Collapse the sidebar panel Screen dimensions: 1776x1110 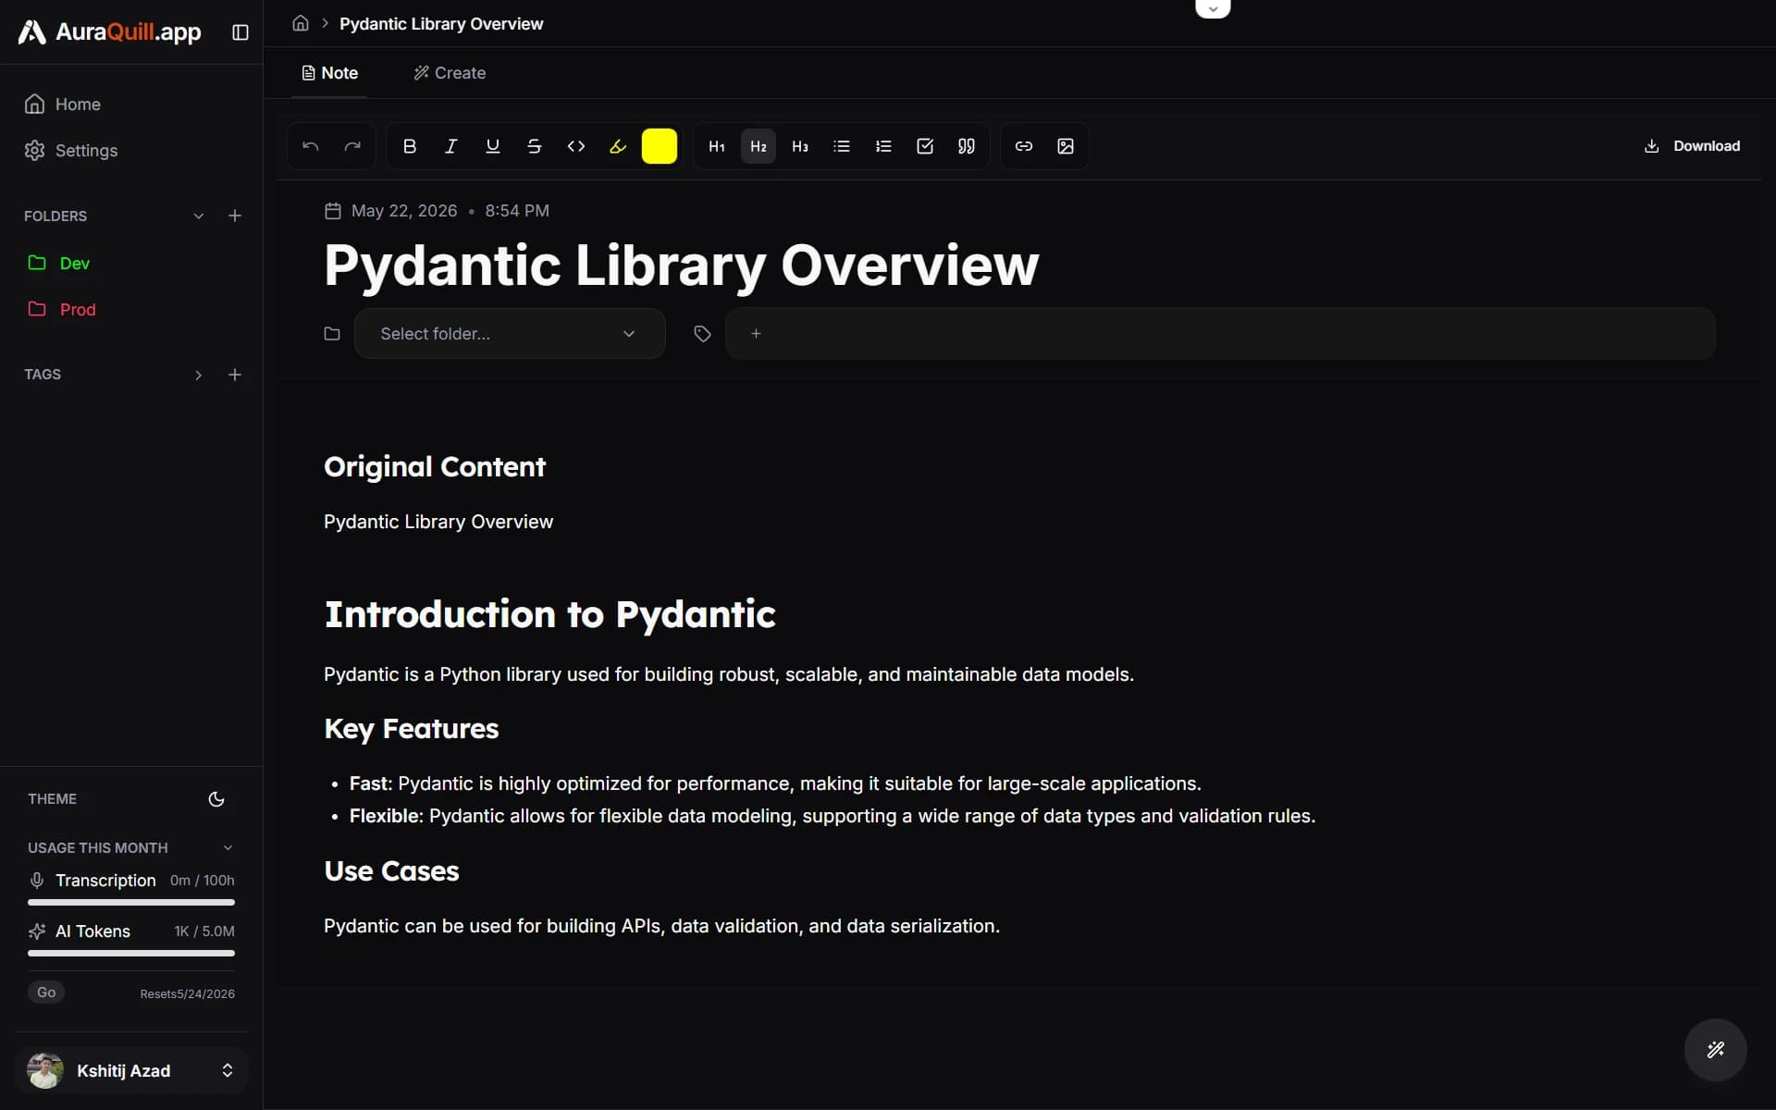click(x=240, y=32)
